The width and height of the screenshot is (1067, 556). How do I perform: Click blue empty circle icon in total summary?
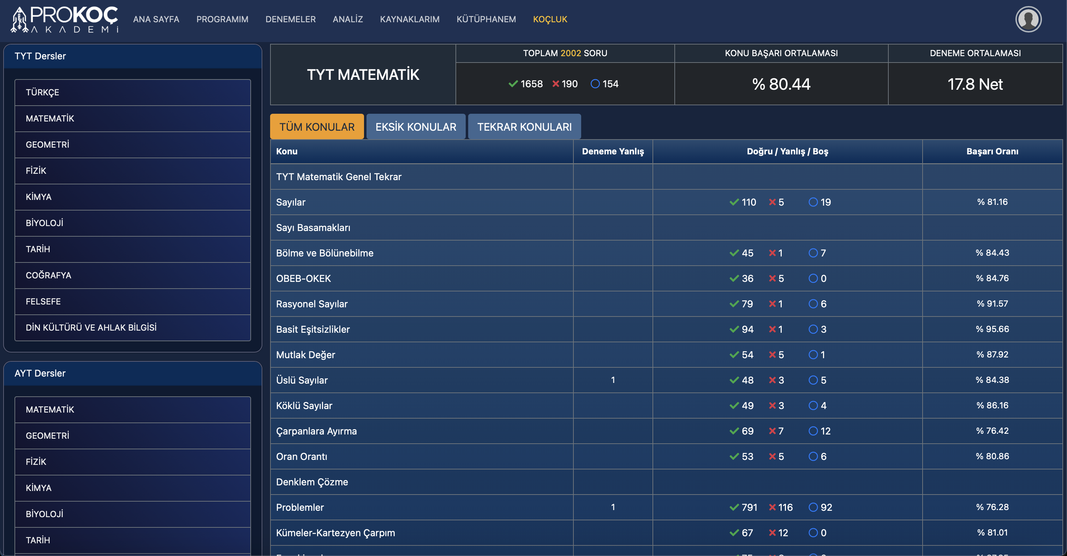tap(595, 84)
